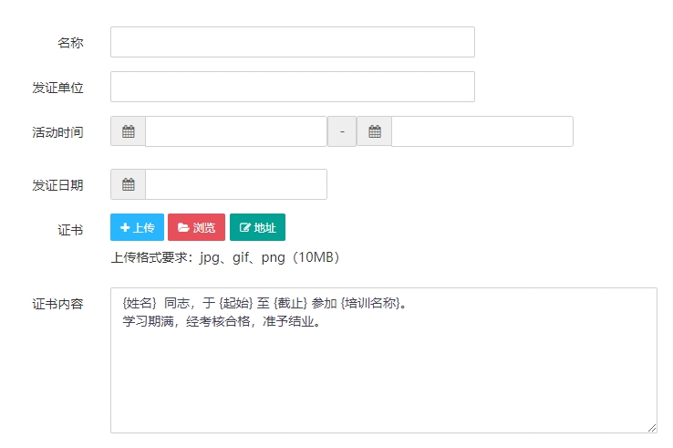Click into the 发证单位 input box
This screenshot has height=448, width=673.
coord(292,87)
